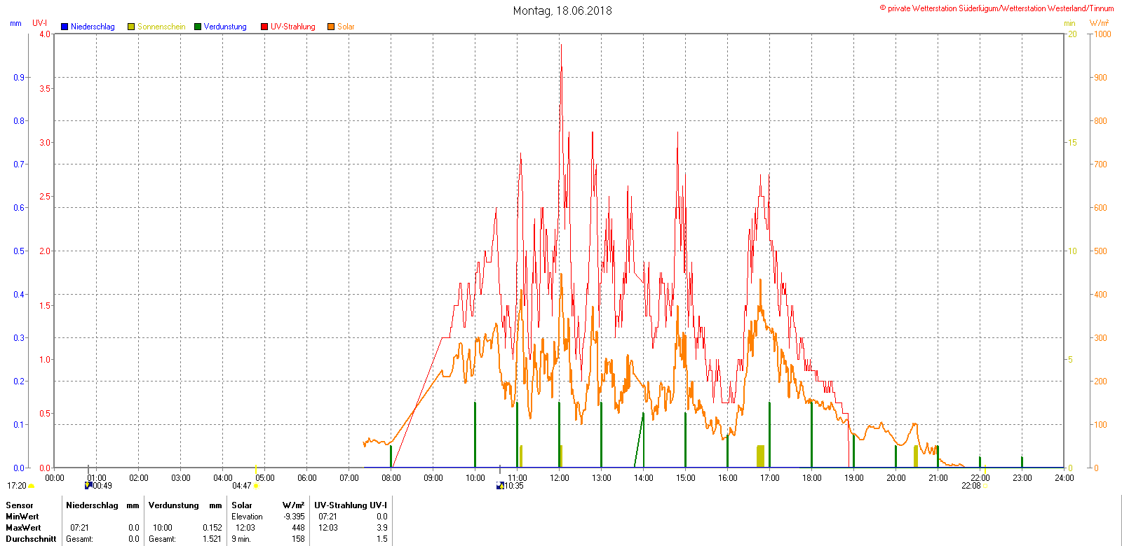
Task: Click the 0.9 value on the blue precipitation scale
Action: (19, 78)
